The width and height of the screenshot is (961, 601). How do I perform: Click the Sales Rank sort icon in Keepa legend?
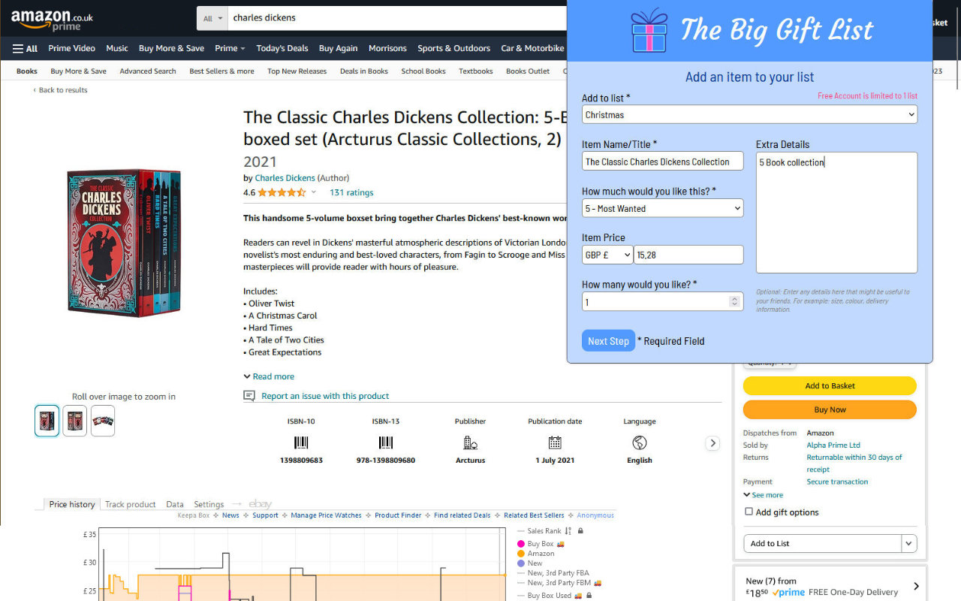pos(568,531)
